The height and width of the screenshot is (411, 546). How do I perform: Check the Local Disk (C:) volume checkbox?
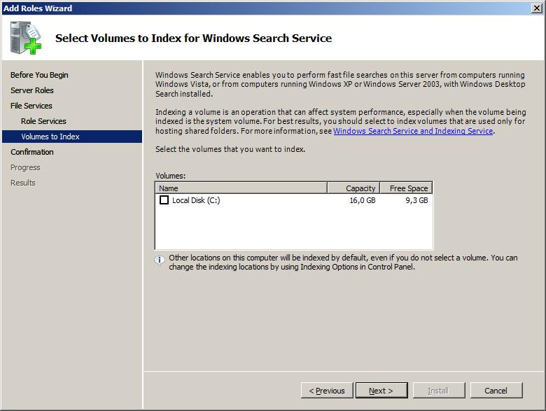tap(164, 200)
